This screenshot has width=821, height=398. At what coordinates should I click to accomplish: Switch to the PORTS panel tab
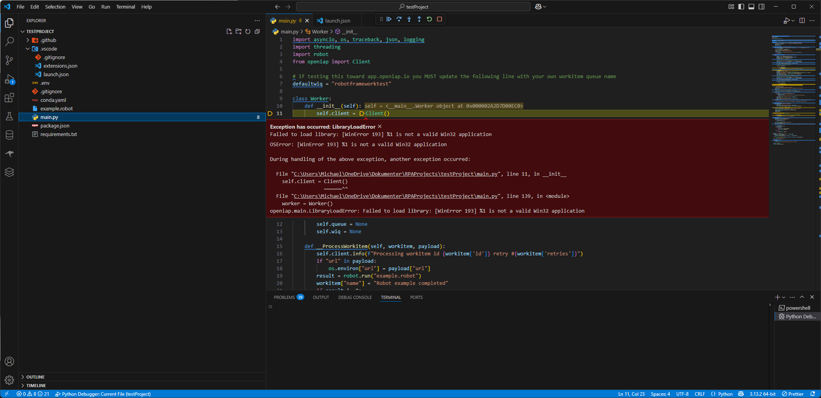(x=416, y=297)
